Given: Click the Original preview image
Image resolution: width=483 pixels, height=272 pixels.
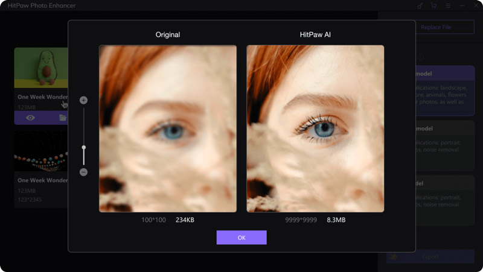Looking at the screenshot, I should point(168,128).
